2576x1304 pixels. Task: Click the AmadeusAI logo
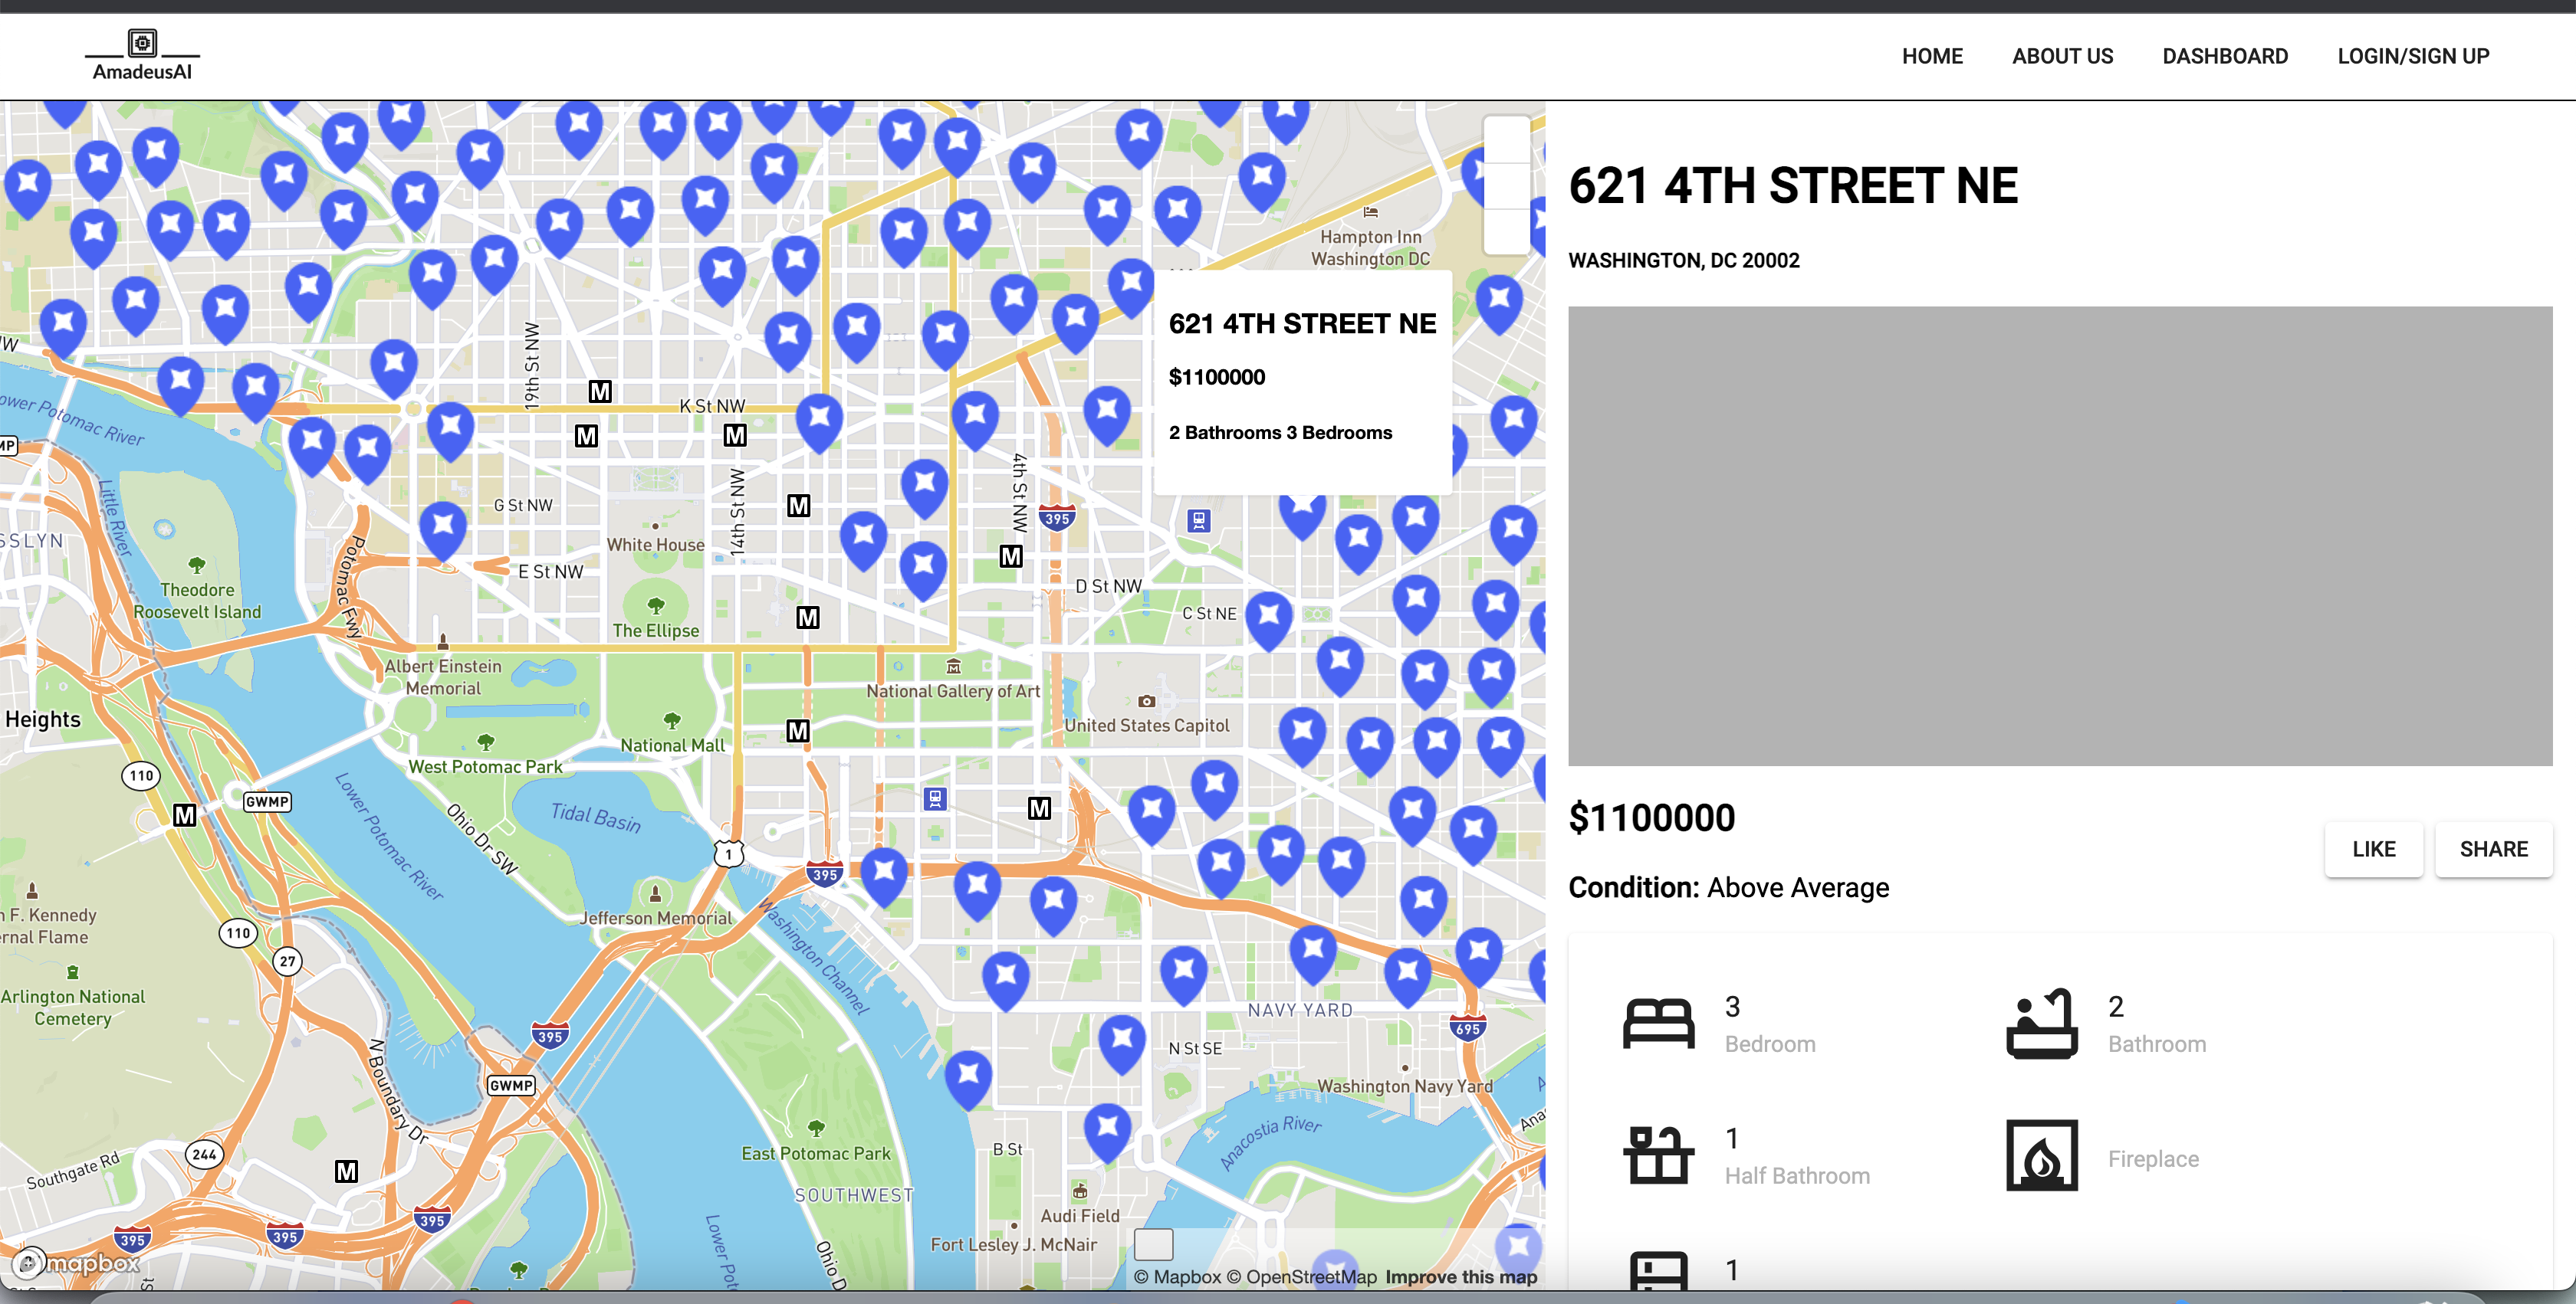[x=142, y=56]
